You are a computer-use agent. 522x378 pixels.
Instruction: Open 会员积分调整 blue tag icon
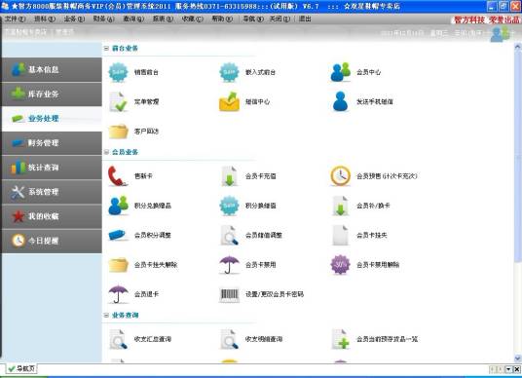click(x=118, y=235)
